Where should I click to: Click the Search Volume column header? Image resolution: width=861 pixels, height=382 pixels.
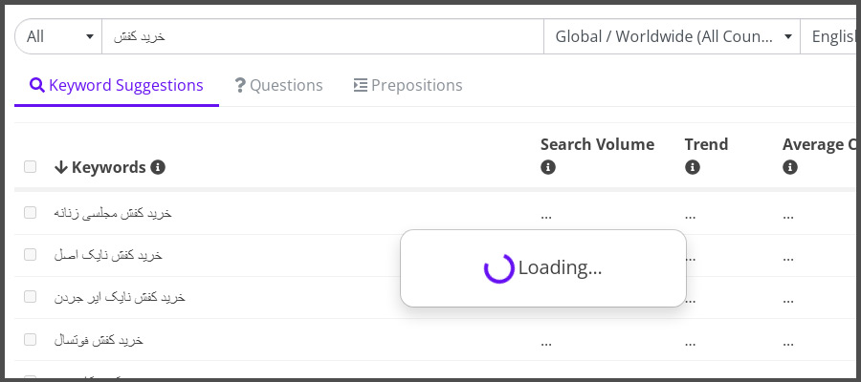[x=597, y=144]
